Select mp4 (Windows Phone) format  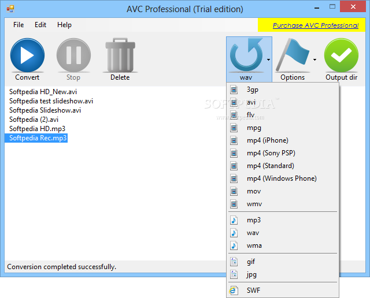pos(283,178)
